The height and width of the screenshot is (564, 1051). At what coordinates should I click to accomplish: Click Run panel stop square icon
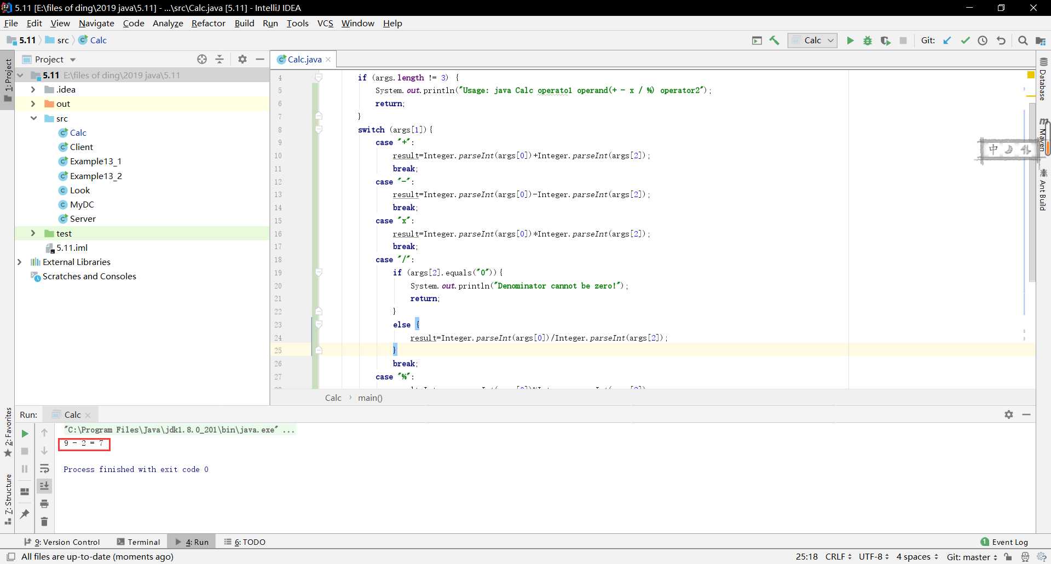[25, 451]
